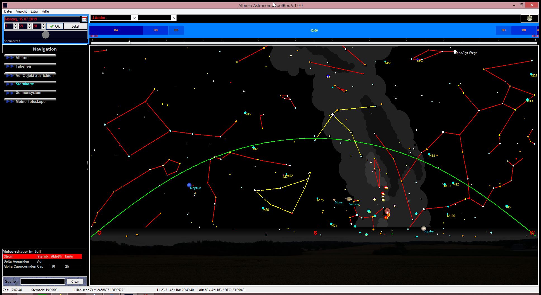Open the Ansicht menu
The width and height of the screenshot is (541, 295).
[21, 11]
